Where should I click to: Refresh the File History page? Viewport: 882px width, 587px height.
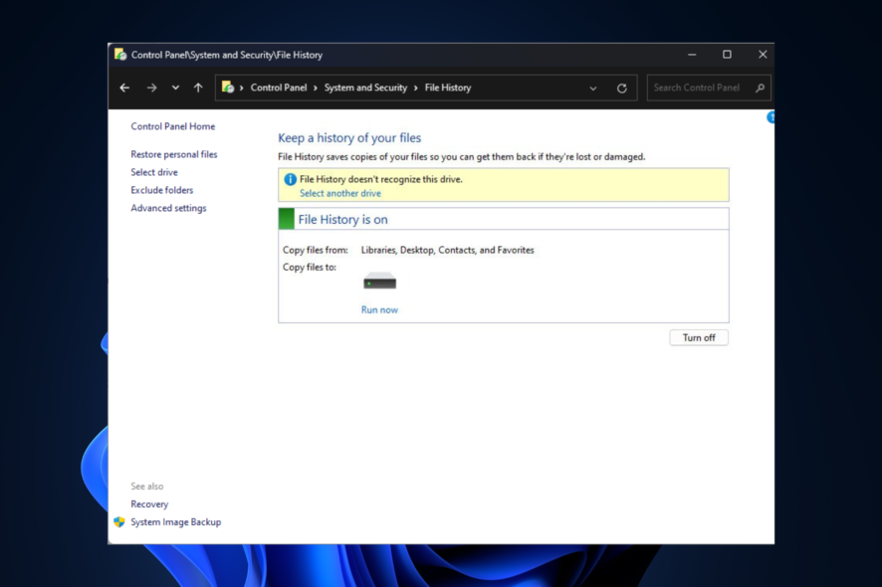[621, 89]
